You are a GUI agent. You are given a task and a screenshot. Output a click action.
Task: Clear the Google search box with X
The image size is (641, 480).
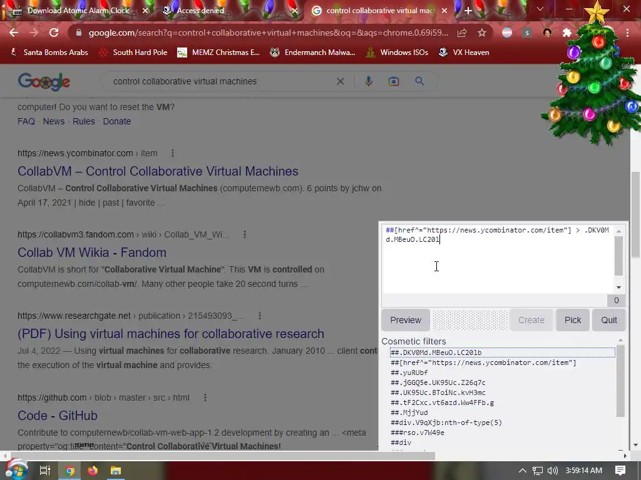(x=340, y=81)
